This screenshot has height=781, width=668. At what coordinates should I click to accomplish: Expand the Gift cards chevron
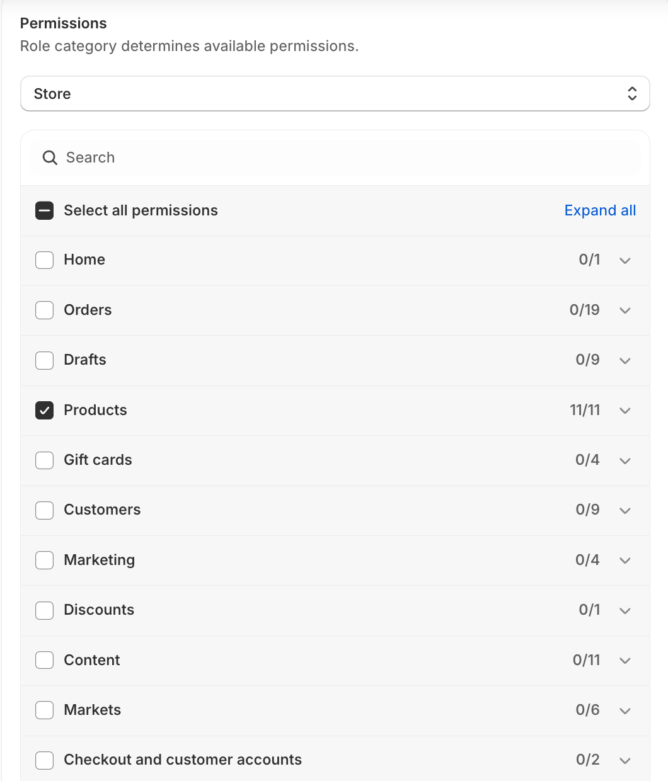point(625,460)
